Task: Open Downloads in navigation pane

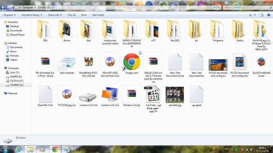Action: [x=14, y=30]
